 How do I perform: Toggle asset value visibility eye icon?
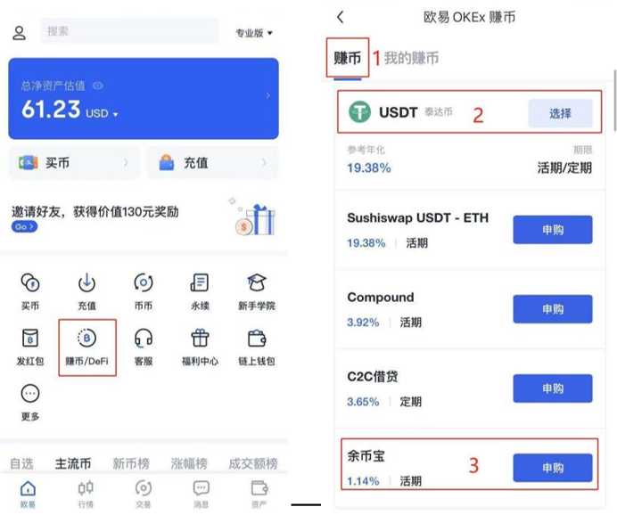(x=98, y=86)
